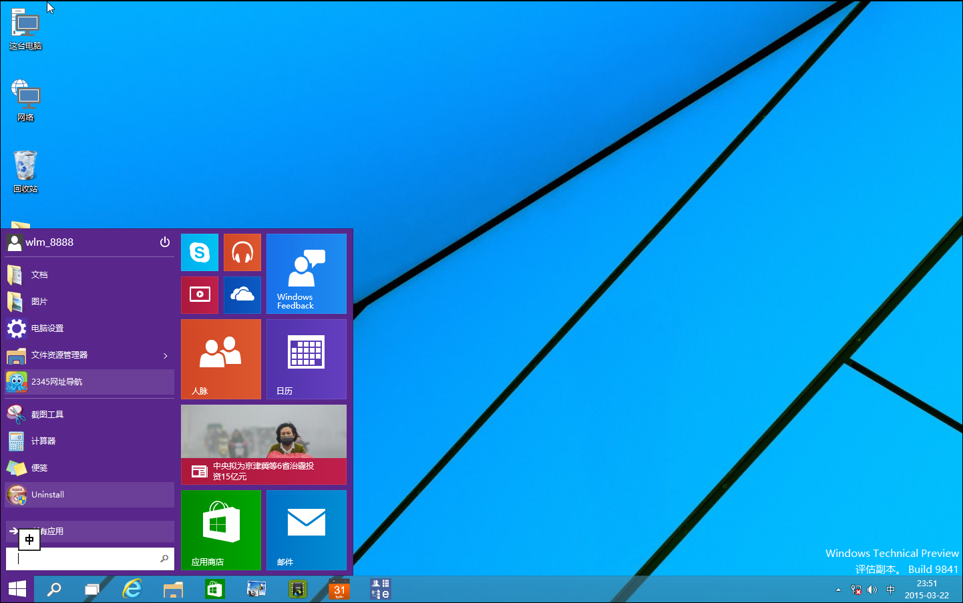This screenshot has width=963, height=603.
Task: Show hidden tray icons arrow
Action: (838, 590)
